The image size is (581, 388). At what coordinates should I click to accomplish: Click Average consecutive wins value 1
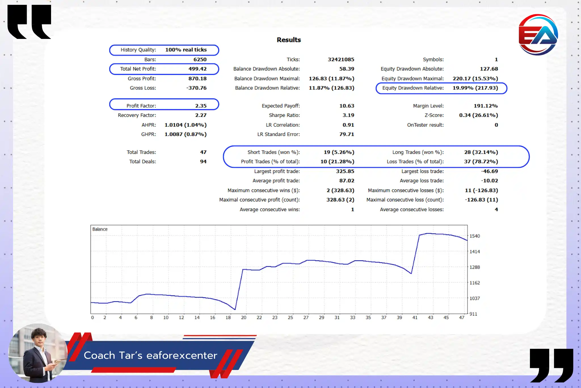point(353,209)
